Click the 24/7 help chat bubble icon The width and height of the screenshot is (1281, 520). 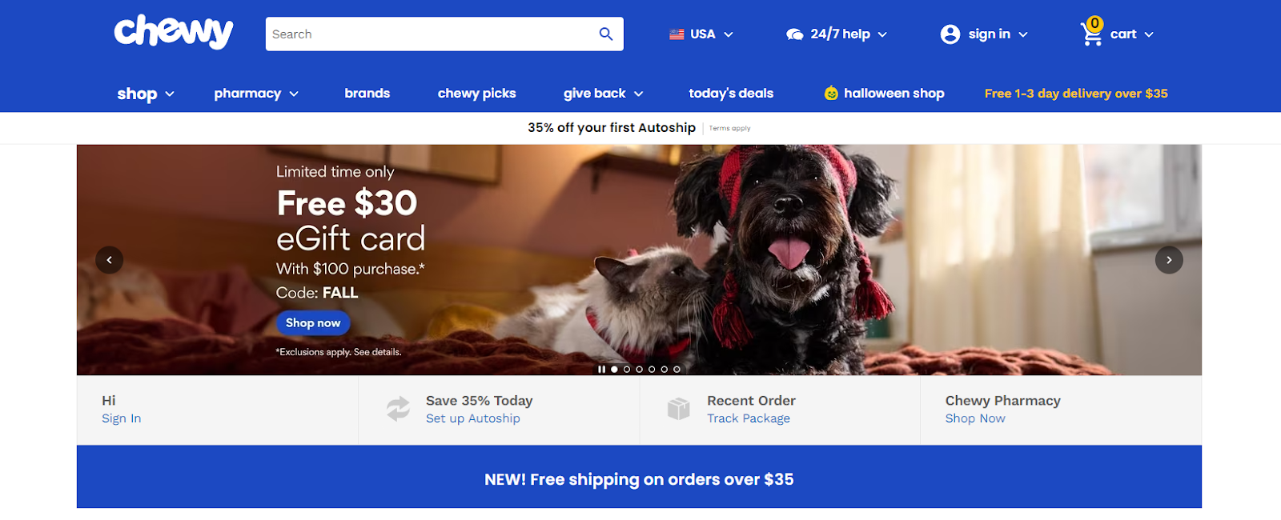(795, 34)
